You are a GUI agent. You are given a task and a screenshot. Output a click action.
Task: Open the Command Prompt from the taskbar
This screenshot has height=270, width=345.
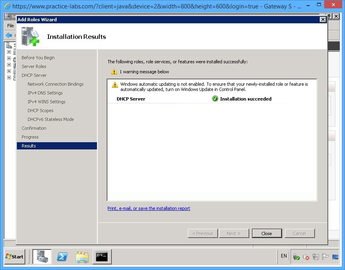101,256
